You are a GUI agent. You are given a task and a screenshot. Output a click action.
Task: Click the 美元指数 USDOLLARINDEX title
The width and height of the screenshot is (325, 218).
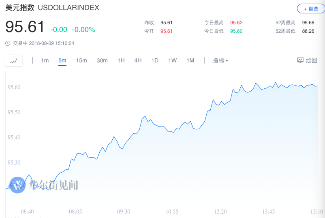[x=52, y=8]
